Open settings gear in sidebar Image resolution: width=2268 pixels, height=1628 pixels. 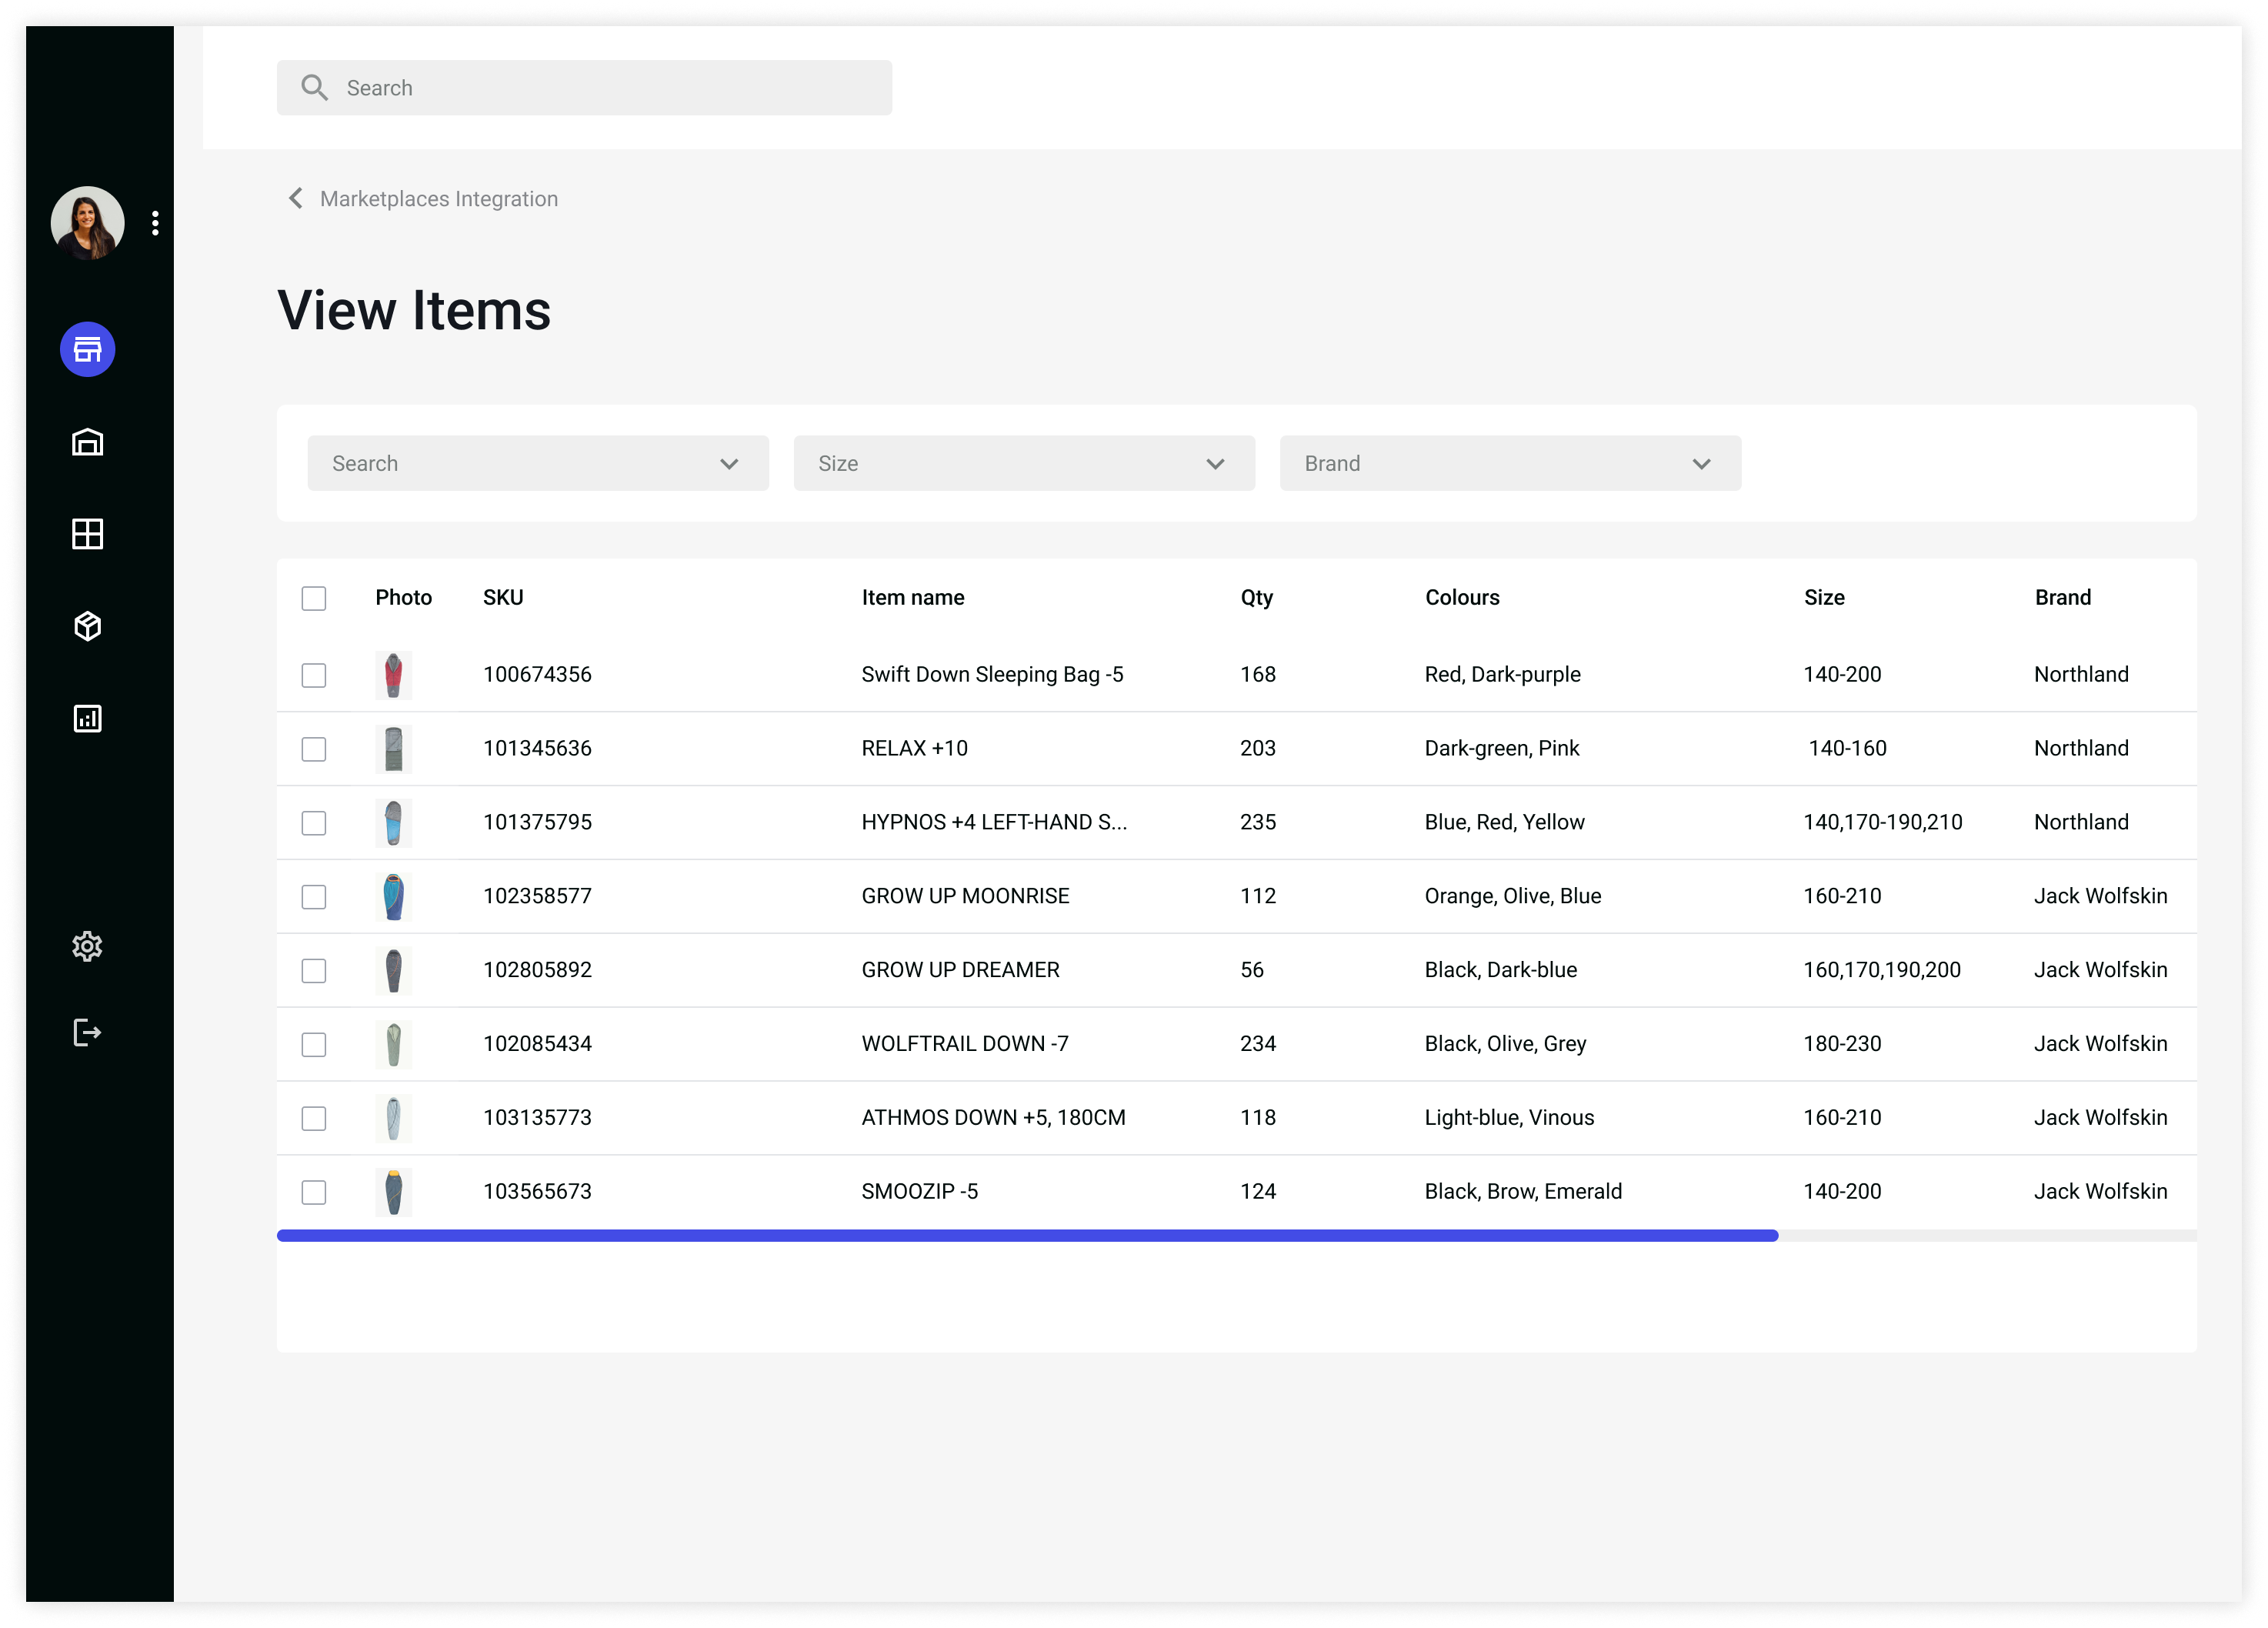pyautogui.click(x=88, y=946)
